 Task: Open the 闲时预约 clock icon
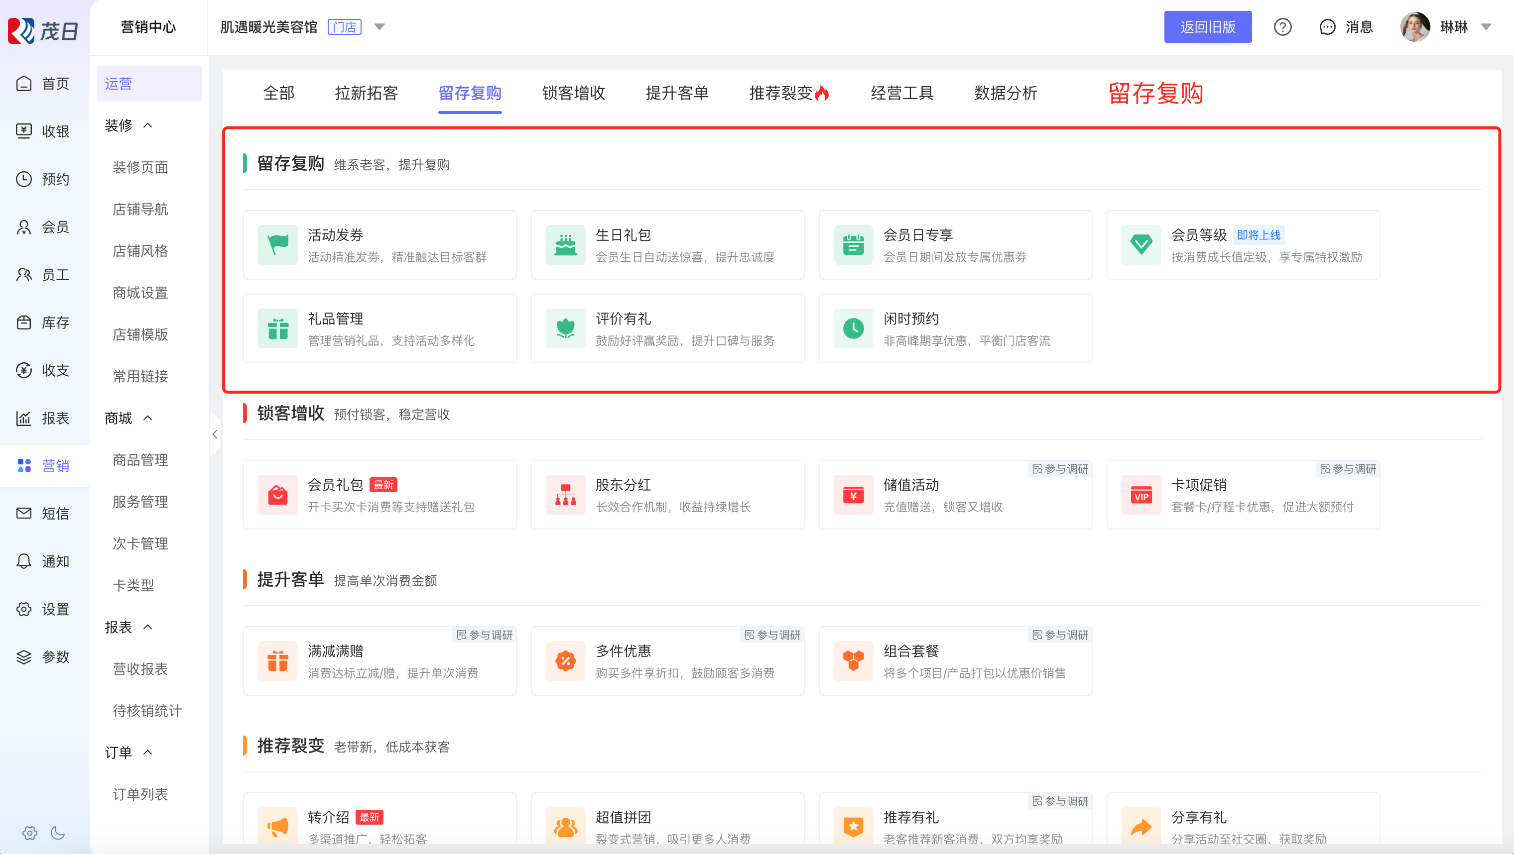click(853, 328)
